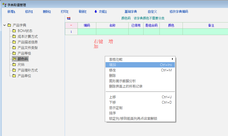
Task: Select row number 1 in grid
Action: (71, 32)
